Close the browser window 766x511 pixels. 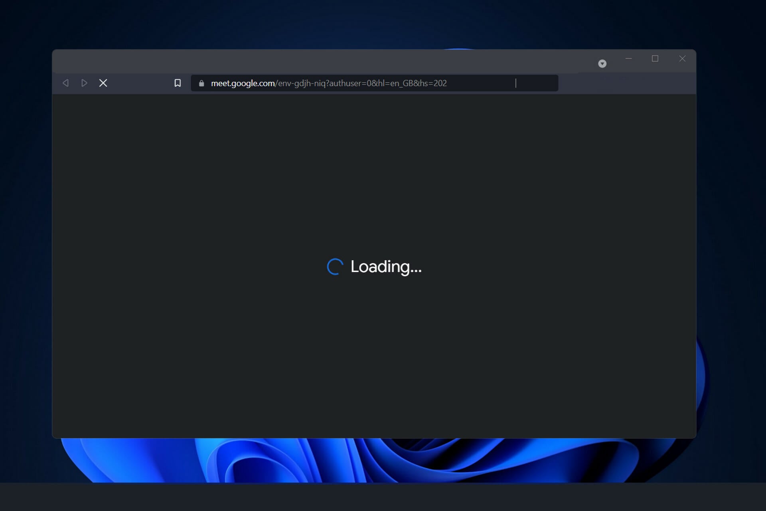tap(682, 59)
